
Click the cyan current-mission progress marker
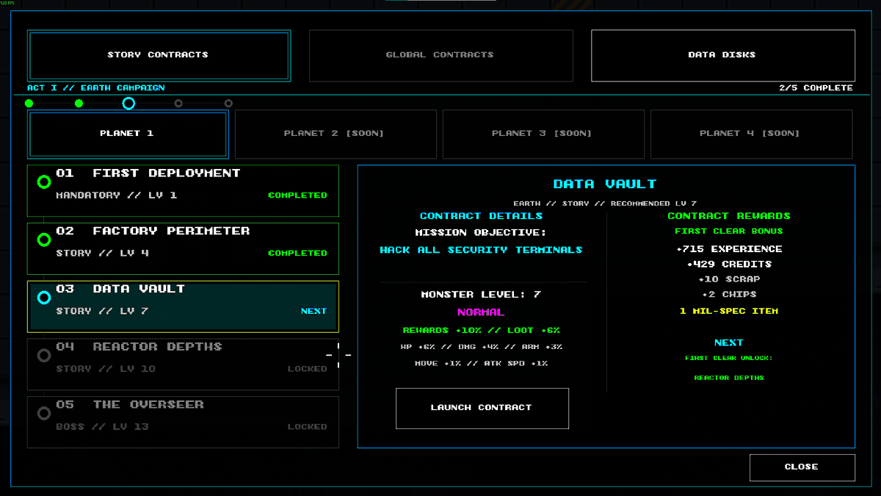[x=128, y=104]
